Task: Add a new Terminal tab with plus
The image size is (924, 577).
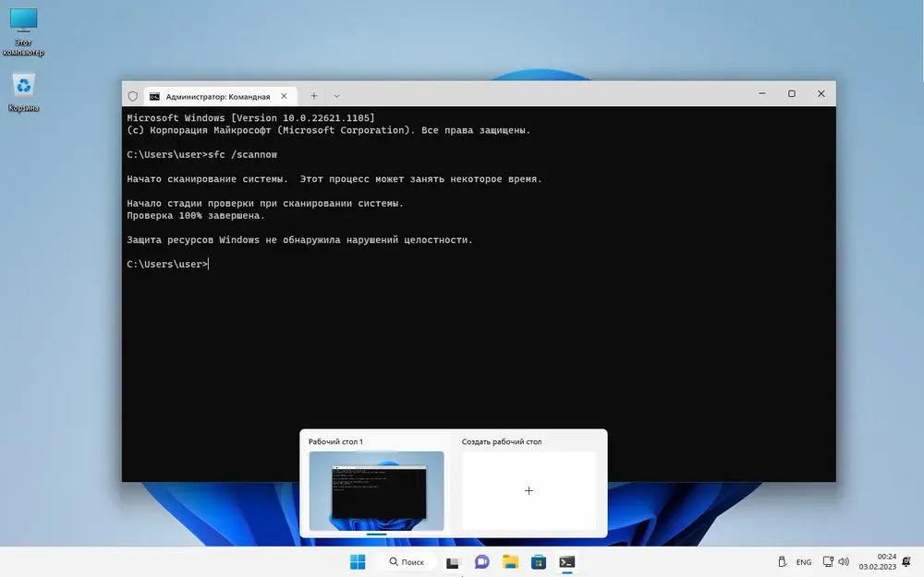Action: pos(314,96)
